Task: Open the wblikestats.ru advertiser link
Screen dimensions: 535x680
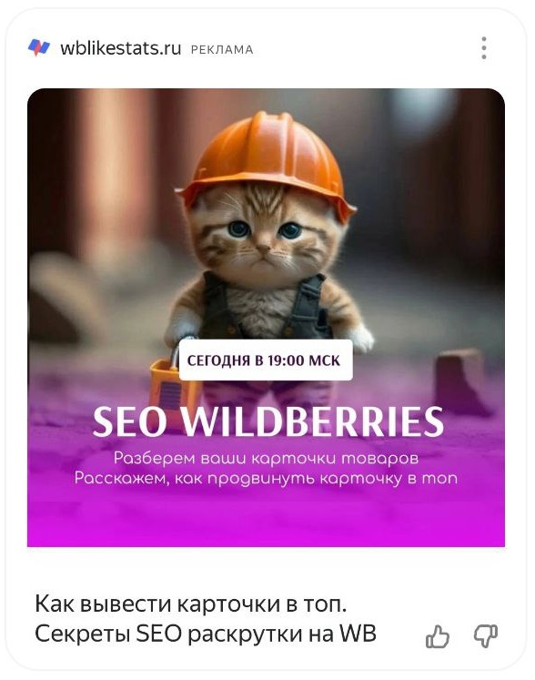Action: pos(120,47)
